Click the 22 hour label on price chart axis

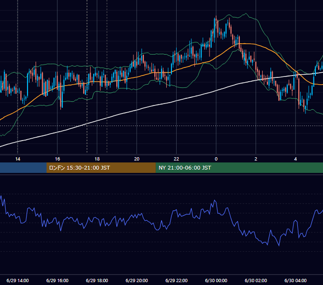click(176, 159)
